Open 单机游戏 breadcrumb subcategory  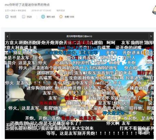pyautogui.click(x=22, y=10)
